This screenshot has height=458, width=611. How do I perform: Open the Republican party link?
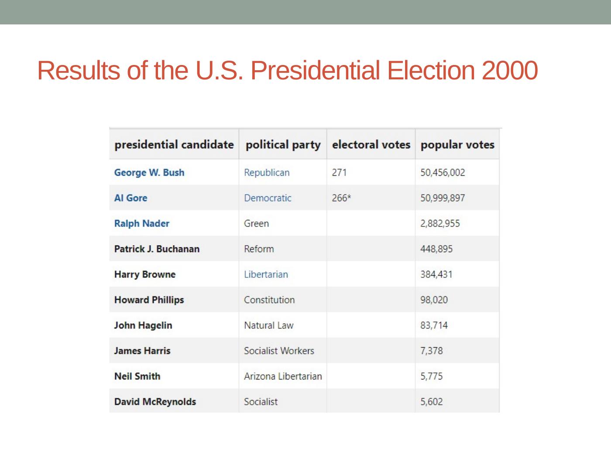pos(267,172)
